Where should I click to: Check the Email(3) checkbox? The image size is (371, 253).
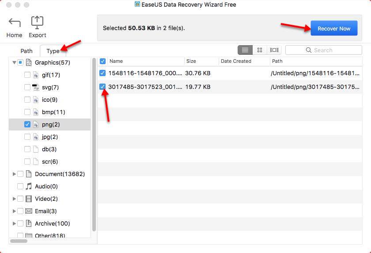(20, 211)
